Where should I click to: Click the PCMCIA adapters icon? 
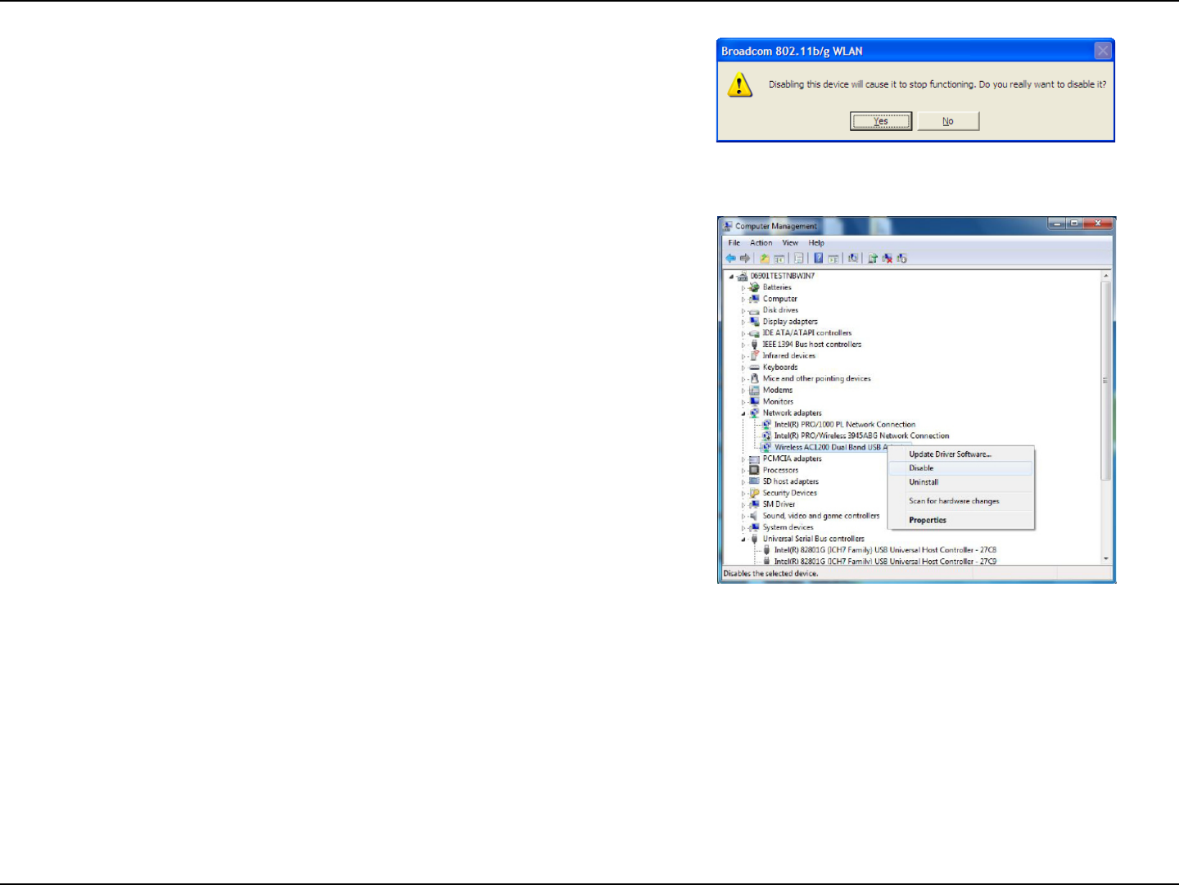[x=754, y=459]
